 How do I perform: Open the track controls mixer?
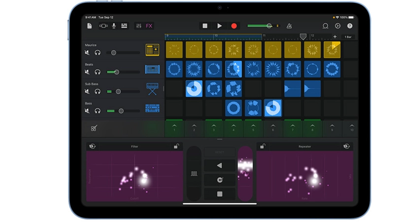point(138,26)
